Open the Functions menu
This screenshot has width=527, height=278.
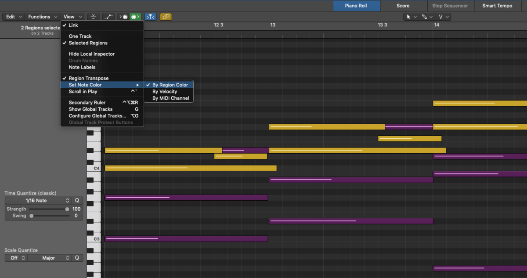pyautogui.click(x=39, y=16)
